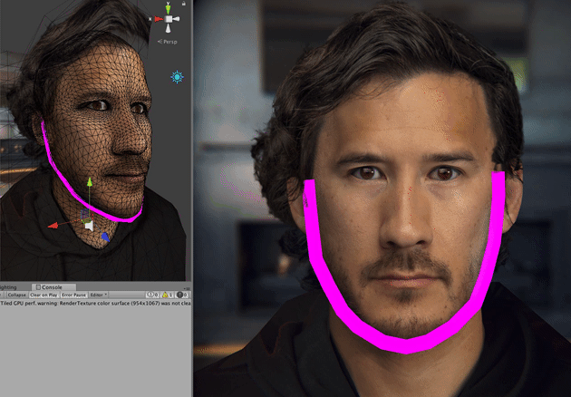Toggle the scene gizmo rotation lock icon
Image resolution: width=571 pixels, height=397 pixels.
(x=184, y=4)
